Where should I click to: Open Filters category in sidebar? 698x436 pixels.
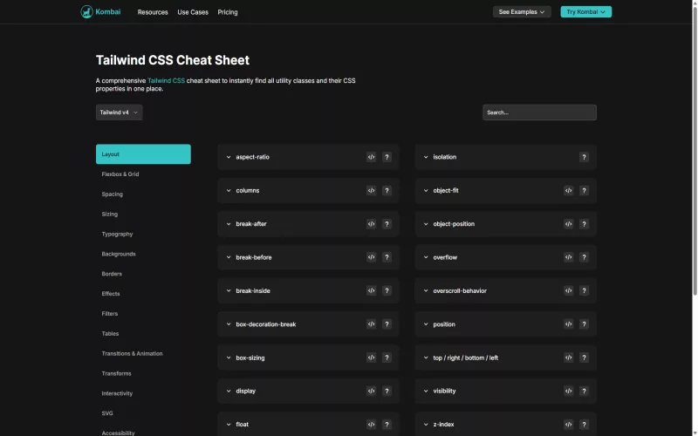point(110,314)
